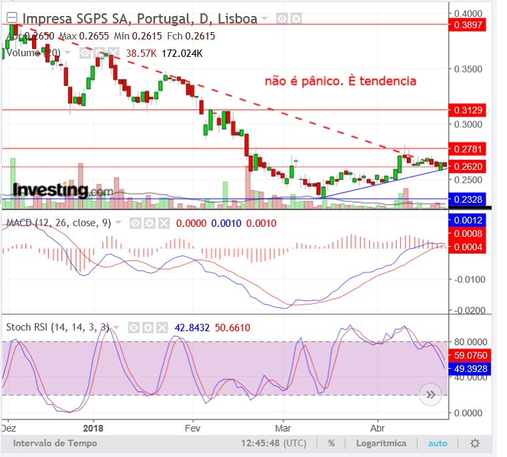Click the Mar date axis label
507x457 pixels.
(x=283, y=428)
